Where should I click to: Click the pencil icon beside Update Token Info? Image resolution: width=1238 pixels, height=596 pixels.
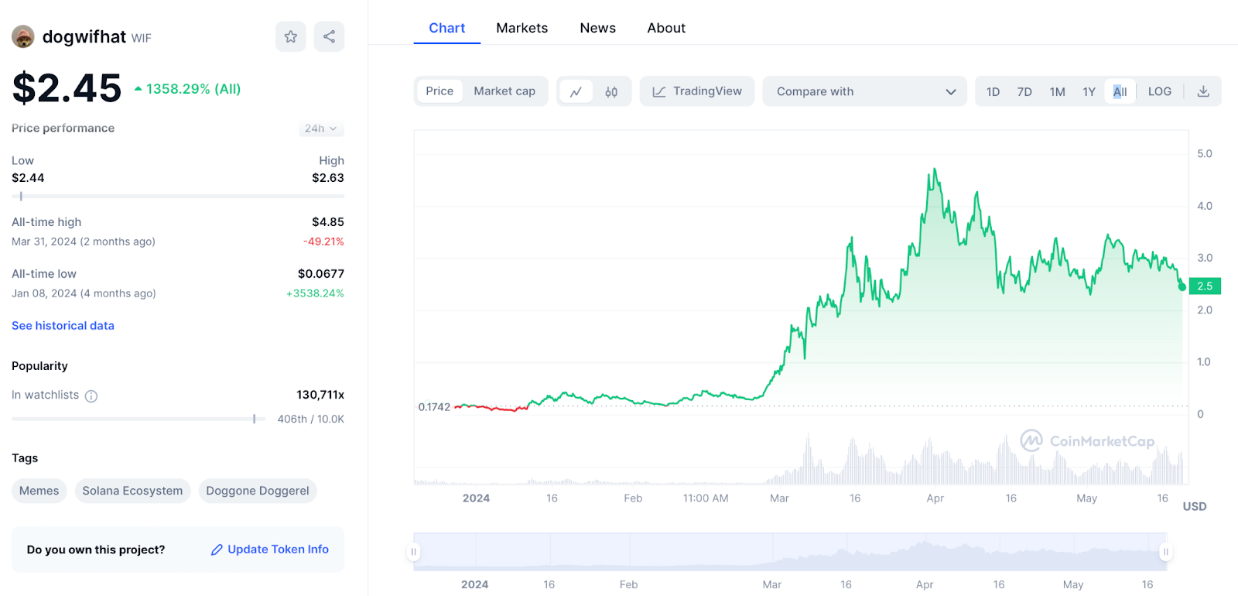(x=217, y=550)
